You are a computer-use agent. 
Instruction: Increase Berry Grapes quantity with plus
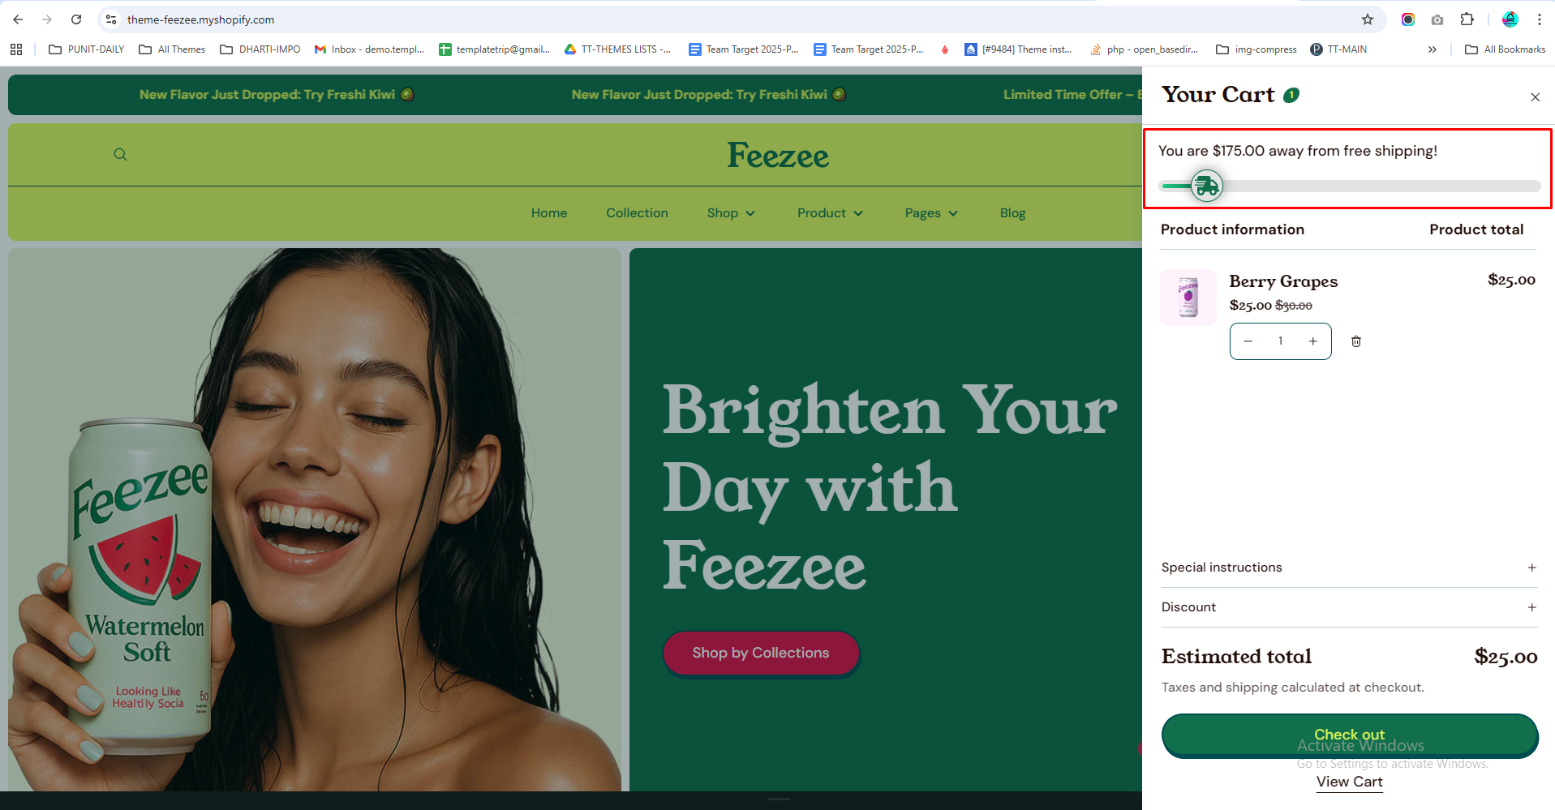pos(1312,341)
